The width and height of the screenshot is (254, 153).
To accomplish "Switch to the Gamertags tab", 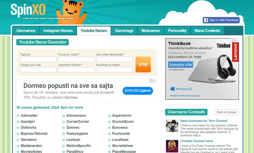I will pos(124,31).
